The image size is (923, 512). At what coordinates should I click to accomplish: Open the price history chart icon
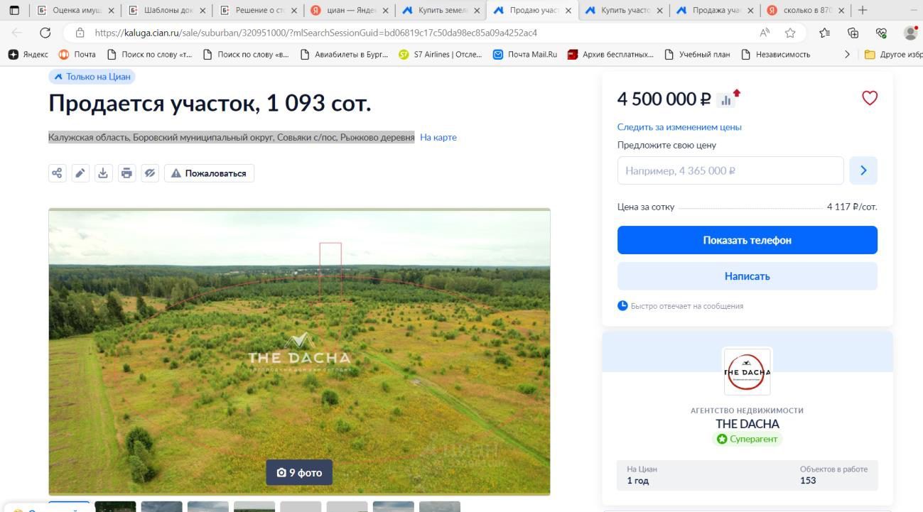725,100
